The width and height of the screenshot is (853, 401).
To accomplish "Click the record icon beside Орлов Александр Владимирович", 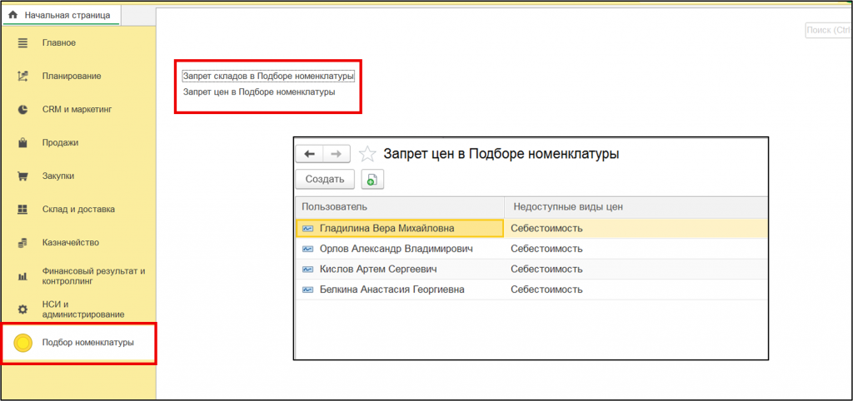I will click(x=308, y=249).
